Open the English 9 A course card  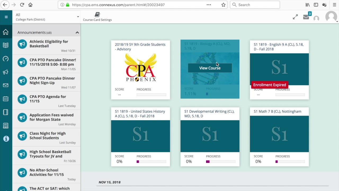[279, 70]
